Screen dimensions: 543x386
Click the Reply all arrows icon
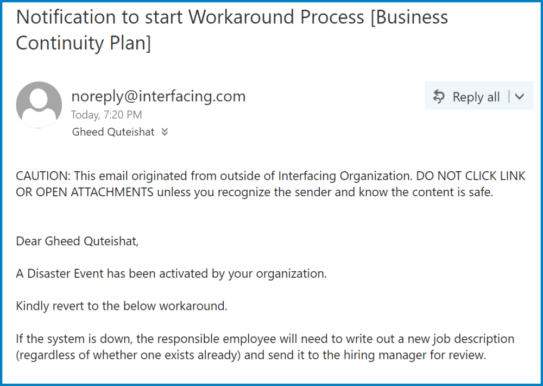439,97
